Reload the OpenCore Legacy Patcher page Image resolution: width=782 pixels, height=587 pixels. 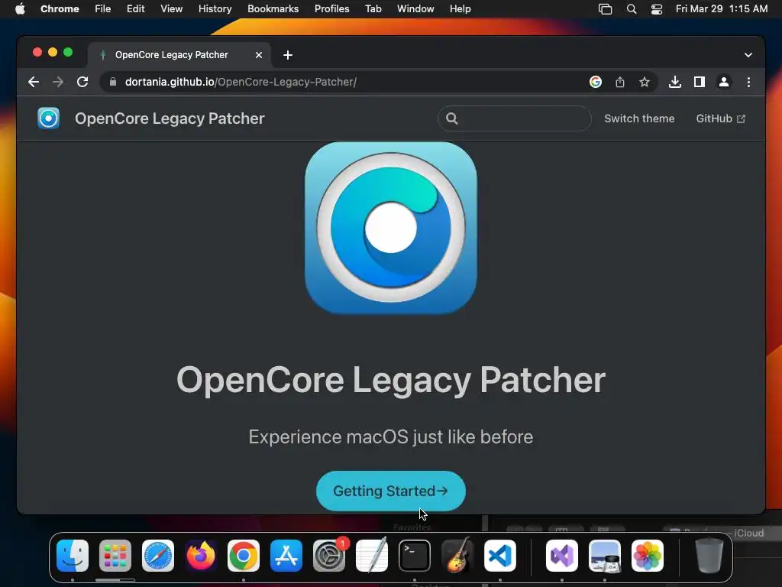82,82
